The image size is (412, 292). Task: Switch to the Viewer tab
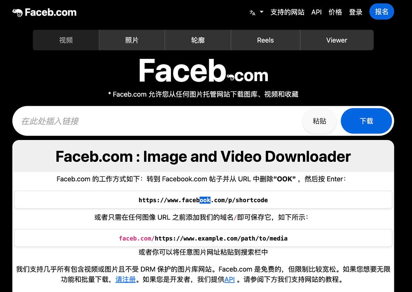pos(337,40)
